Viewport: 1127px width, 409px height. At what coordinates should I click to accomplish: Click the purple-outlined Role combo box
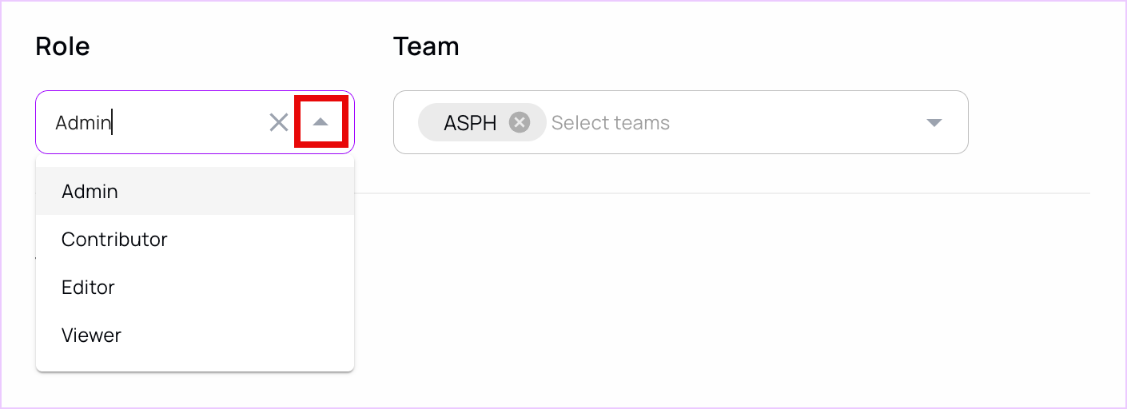click(x=195, y=122)
